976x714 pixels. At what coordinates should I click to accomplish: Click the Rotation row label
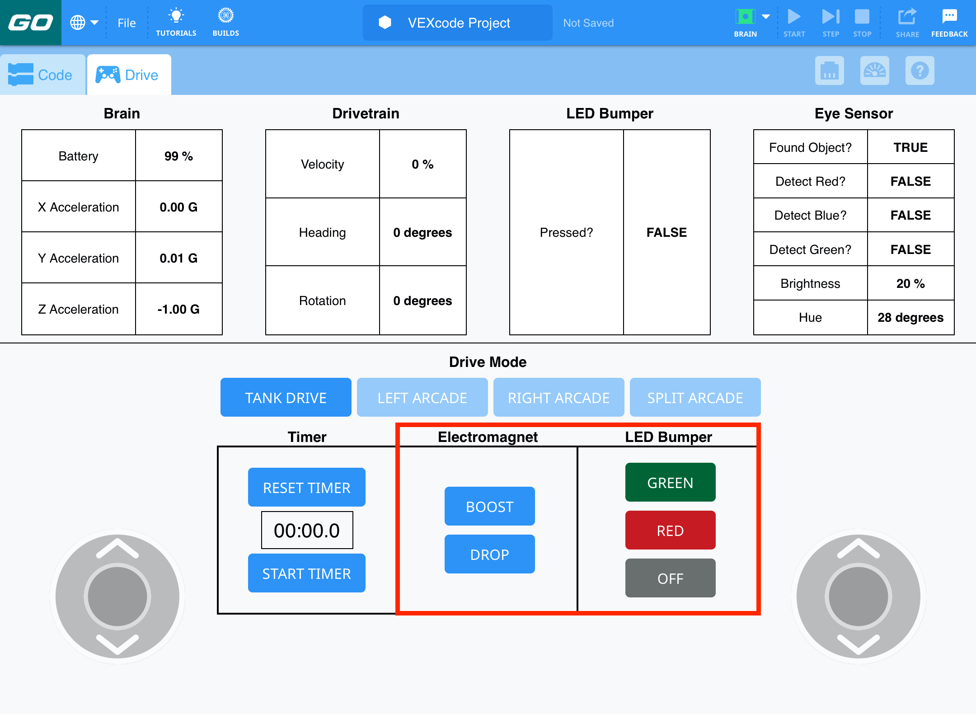tap(322, 301)
